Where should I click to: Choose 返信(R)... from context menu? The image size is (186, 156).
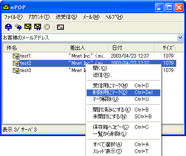pos(123,75)
